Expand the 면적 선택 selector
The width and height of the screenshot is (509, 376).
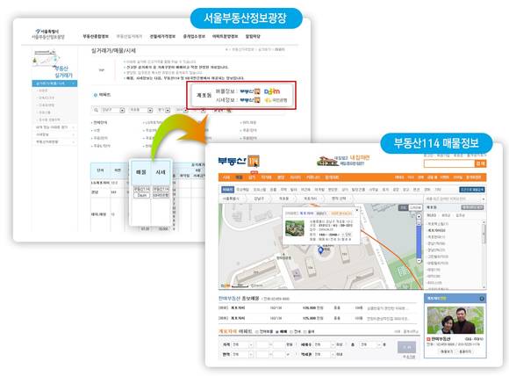click(339, 199)
